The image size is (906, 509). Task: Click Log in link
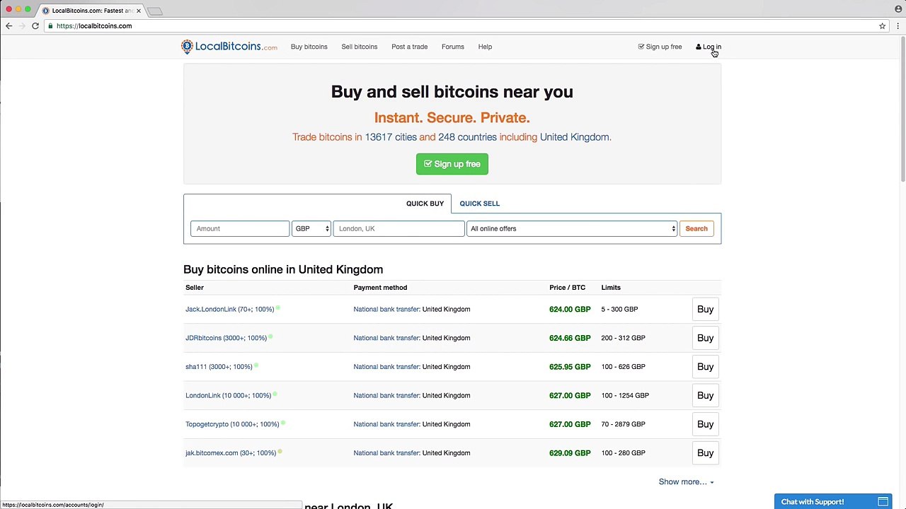click(x=709, y=47)
